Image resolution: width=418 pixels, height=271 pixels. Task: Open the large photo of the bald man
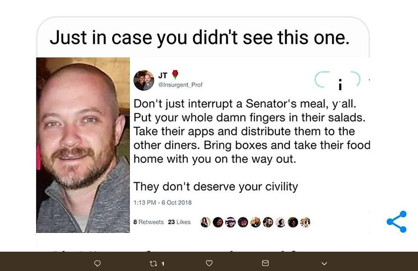[83, 145]
